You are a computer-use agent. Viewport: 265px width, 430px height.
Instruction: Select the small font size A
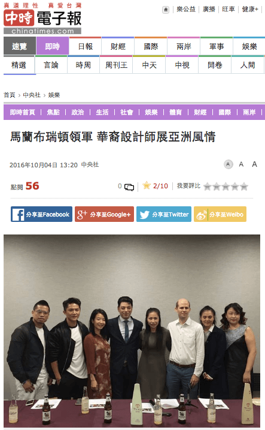click(228, 164)
